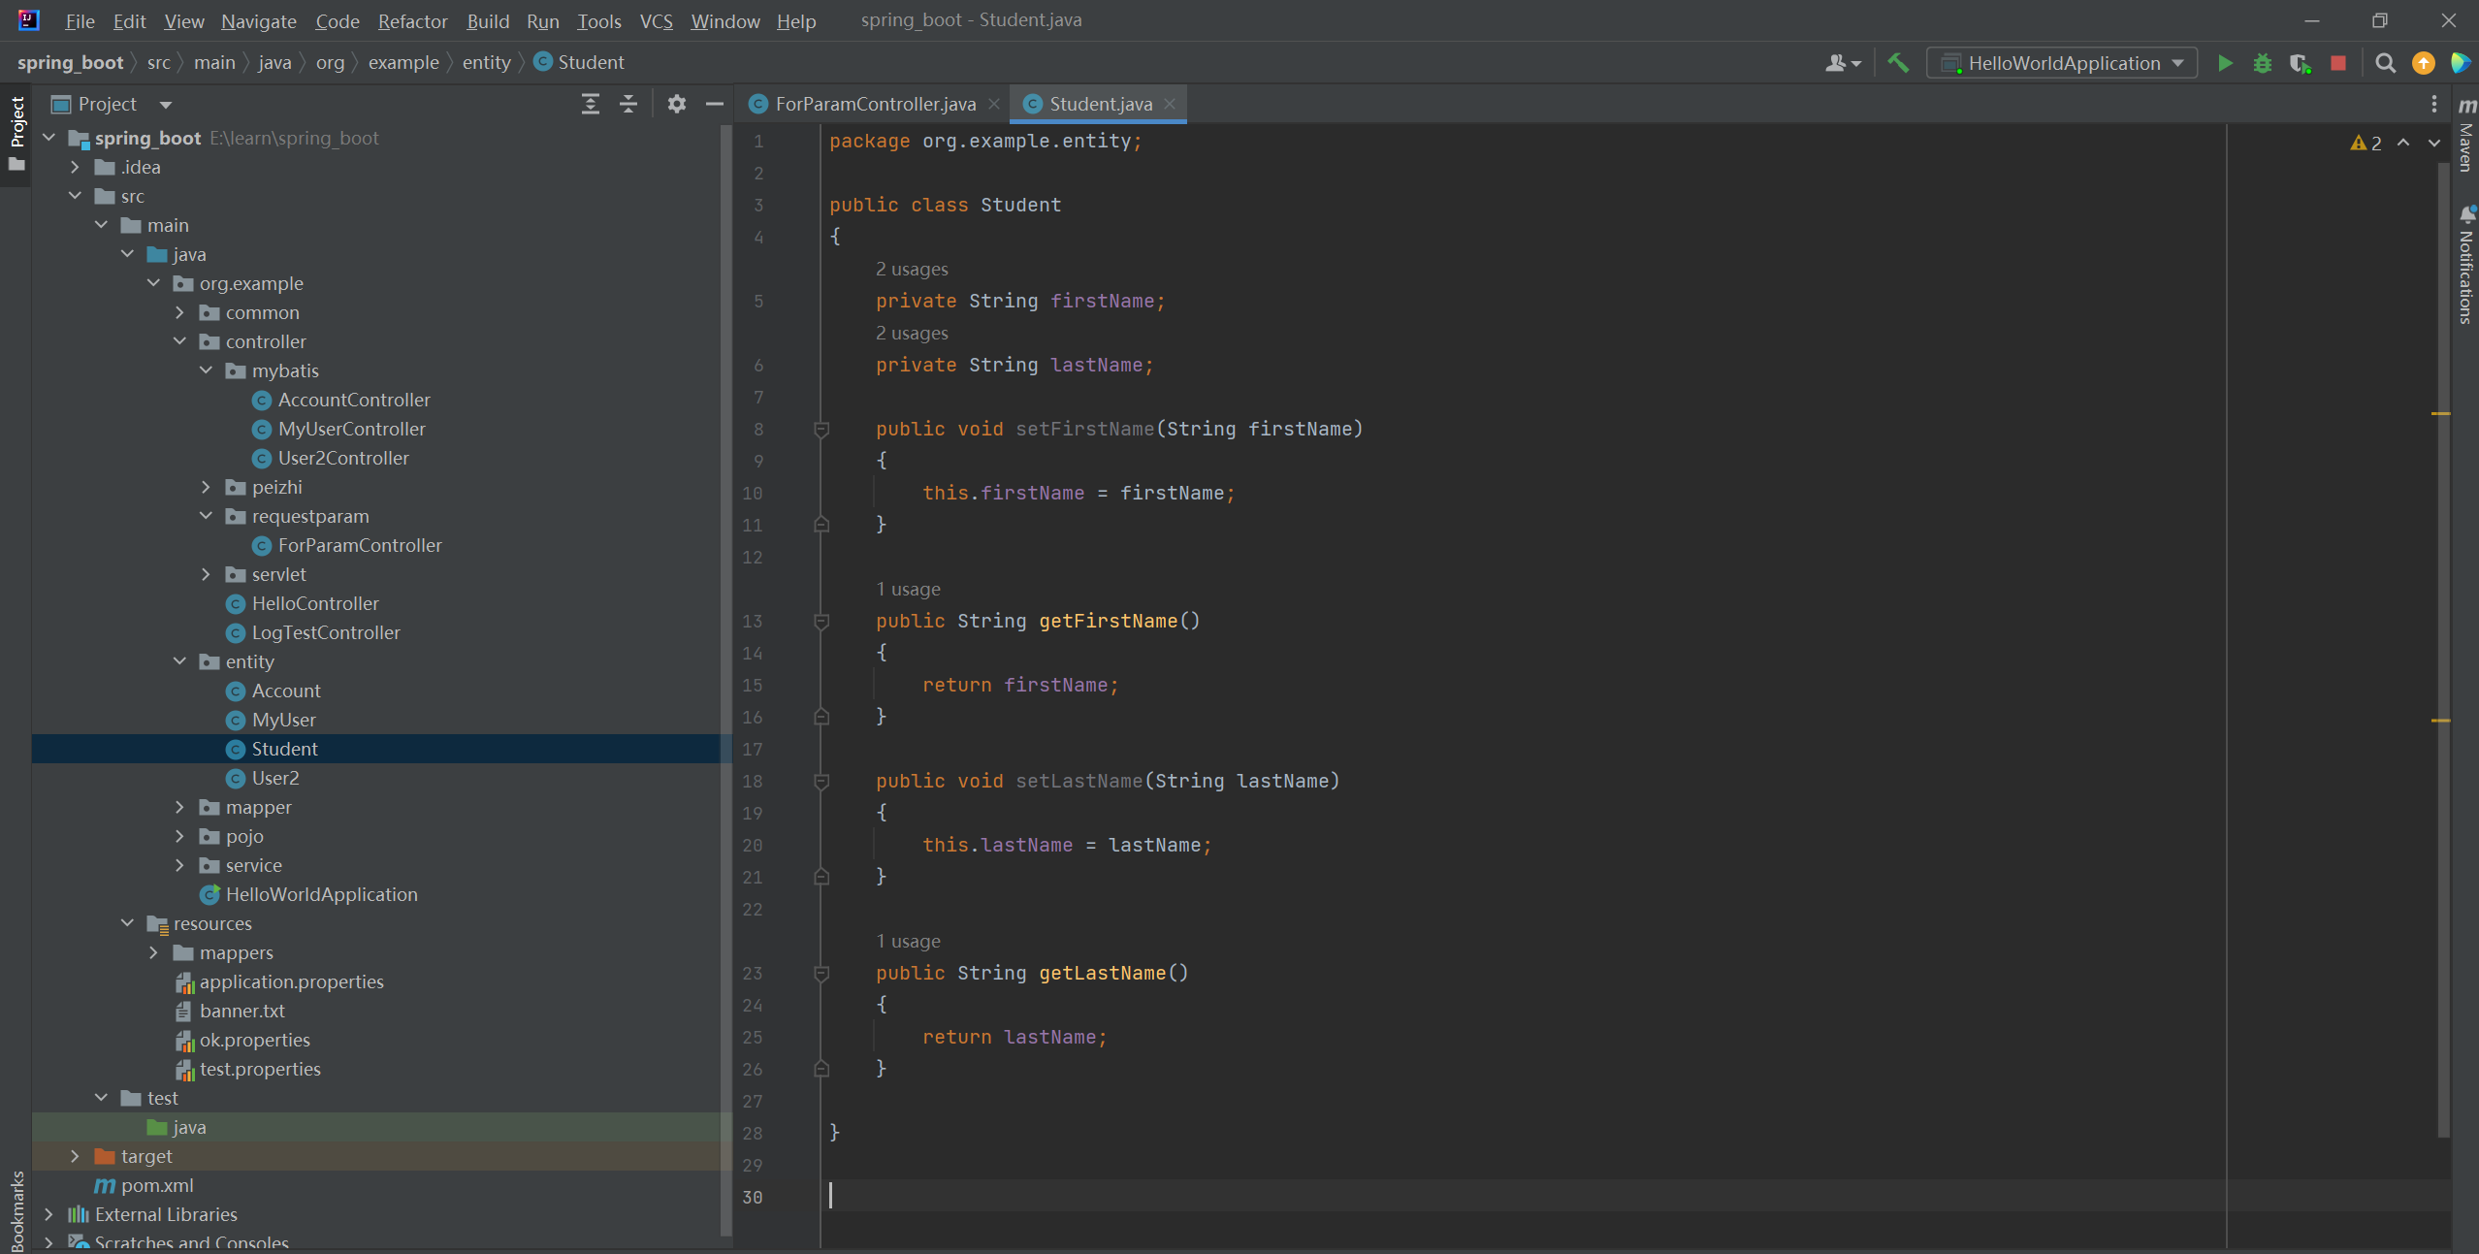This screenshot has width=2479, height=1254.
Task: Open pom.xml in project tree
Action: (157, 1185)
